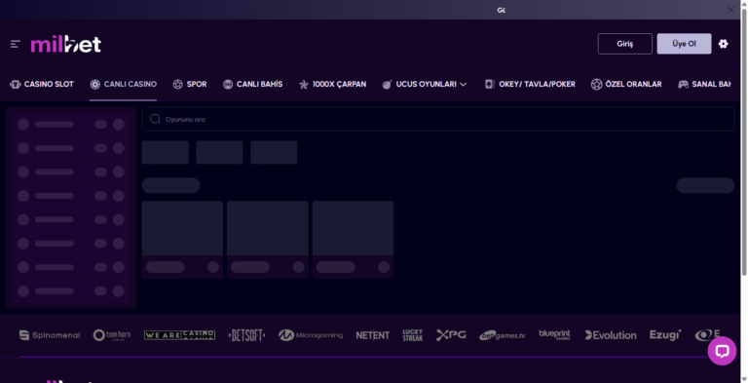
Task: Open the live chat bubble
Action: [x=722, y=351]
